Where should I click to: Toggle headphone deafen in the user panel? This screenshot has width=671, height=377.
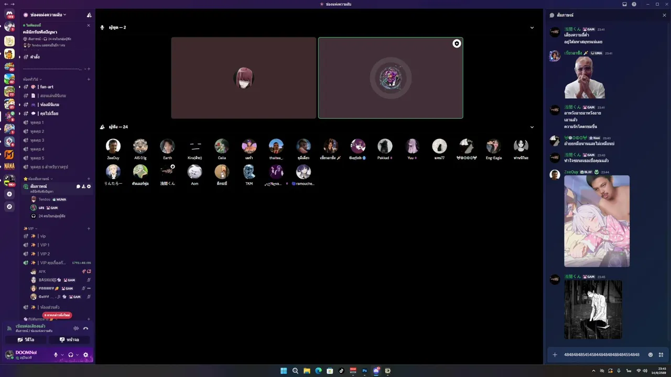[x=71, y=355]
